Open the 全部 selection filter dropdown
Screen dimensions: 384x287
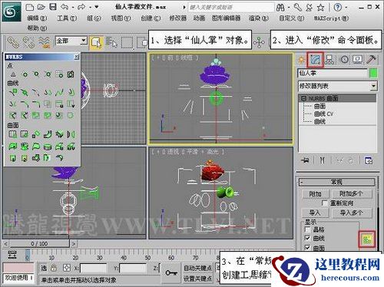pos(84,41)
